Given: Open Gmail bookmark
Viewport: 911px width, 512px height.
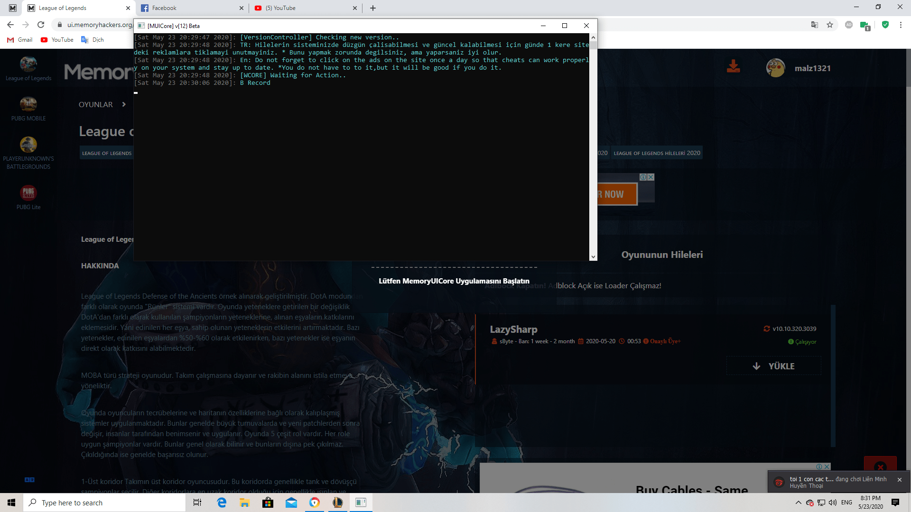Looking at the screenshot, I should tap(20, 40).
